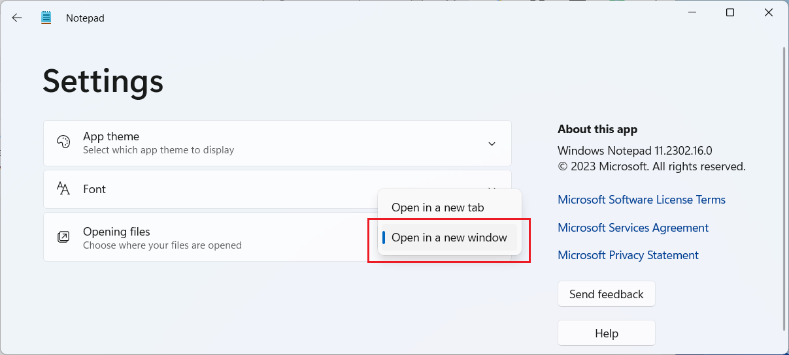Expand the App theme chevron
This screenshot has height=355, width=789.
[x=492, y=144]
